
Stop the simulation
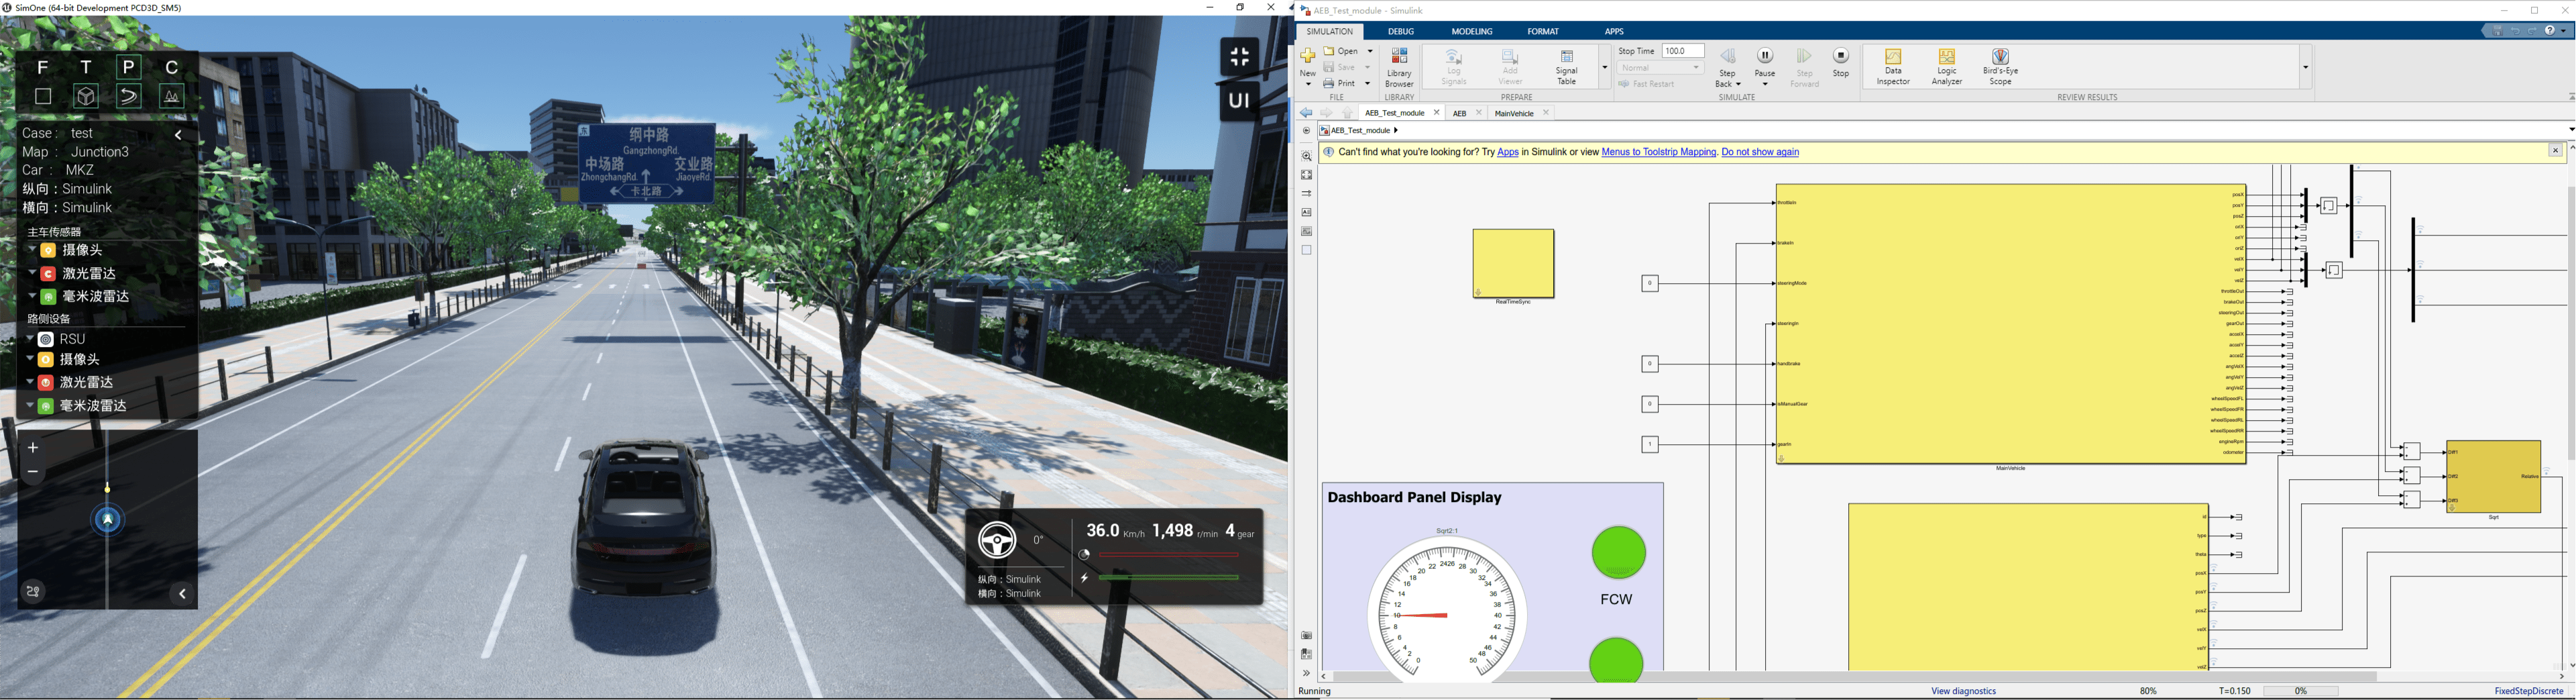pos(1841,62)
